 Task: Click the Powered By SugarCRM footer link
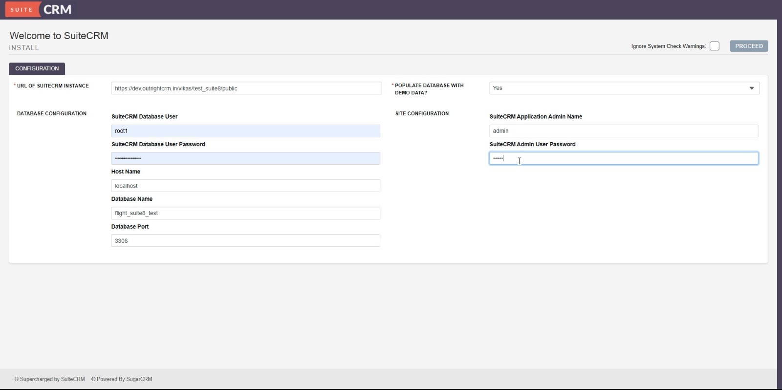click(122, 379)
